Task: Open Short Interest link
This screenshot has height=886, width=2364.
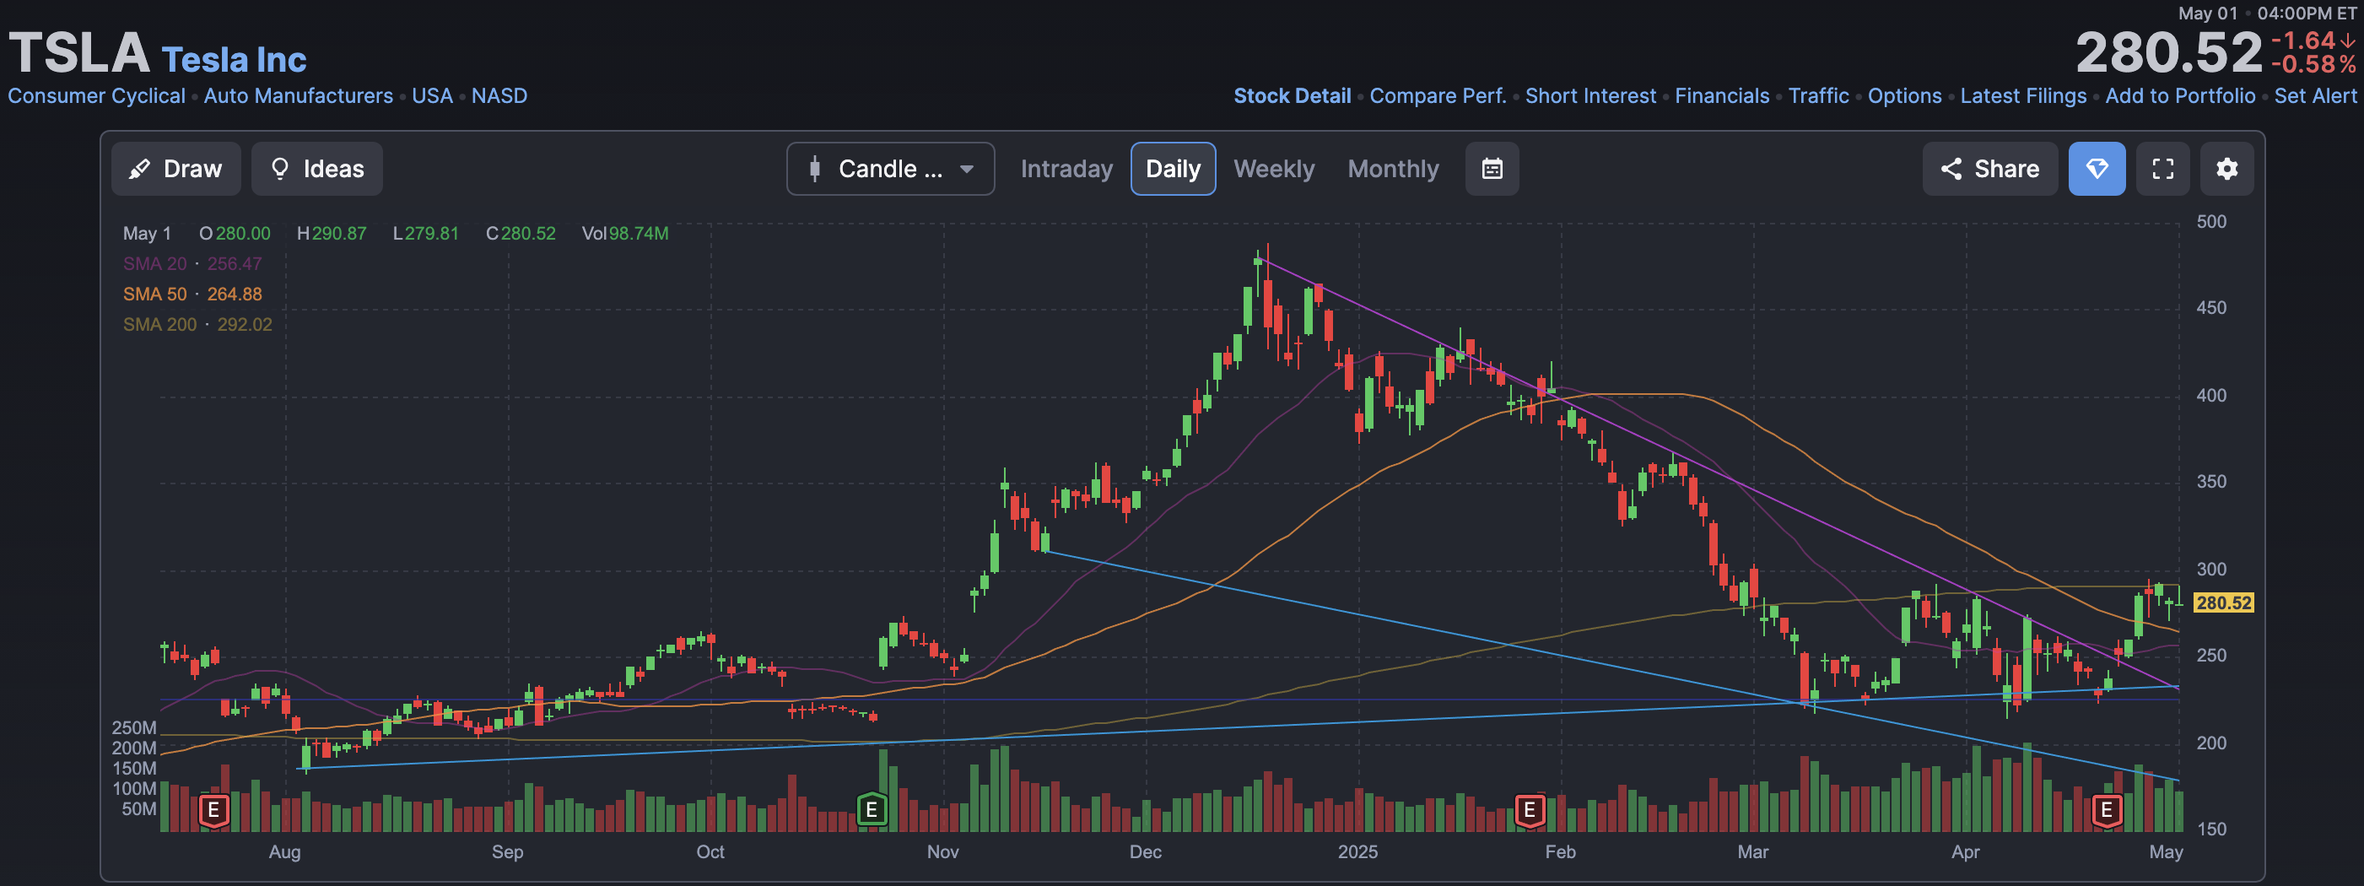Action: [1590, 95]
